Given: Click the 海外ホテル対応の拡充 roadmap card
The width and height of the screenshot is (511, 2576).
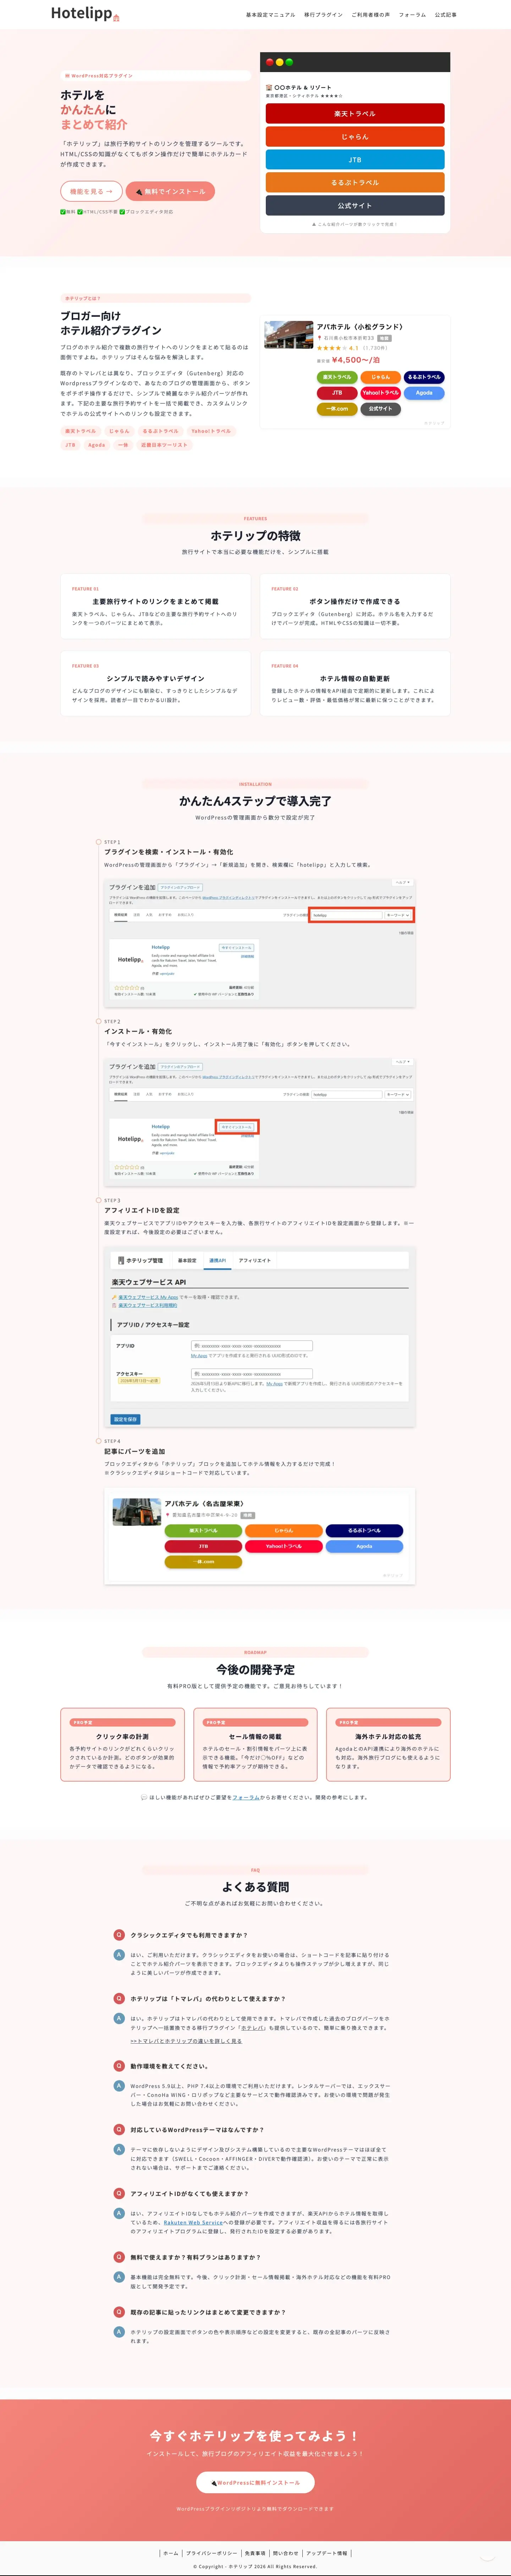Looking at the screenshot, I should tap(388, 1744).
